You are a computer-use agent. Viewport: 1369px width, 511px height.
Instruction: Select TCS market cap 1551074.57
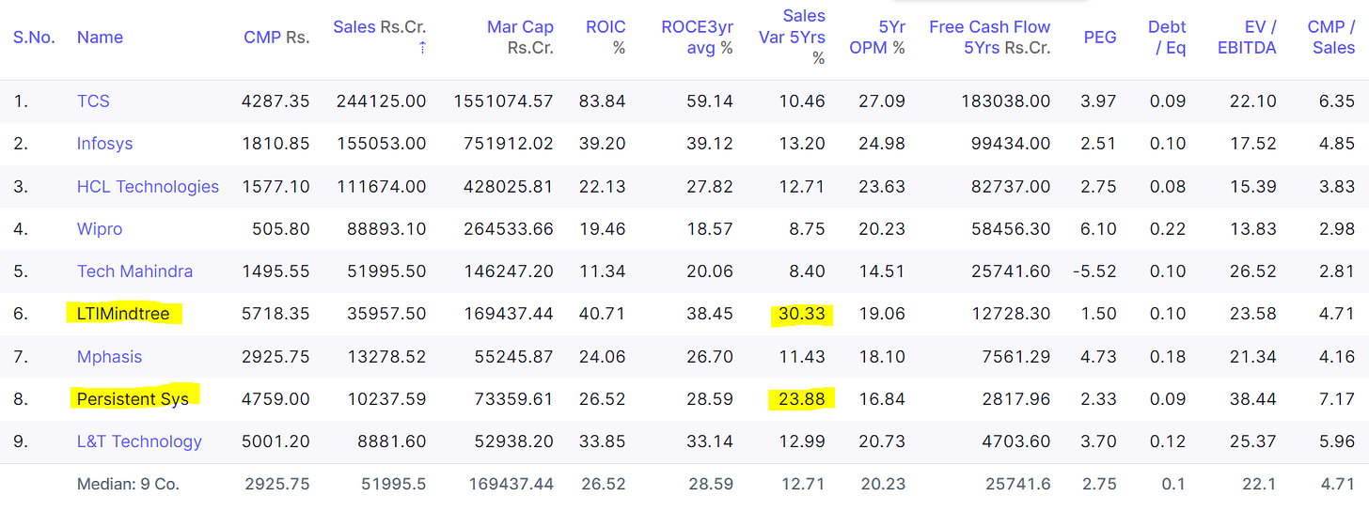[x=503, y=101]
